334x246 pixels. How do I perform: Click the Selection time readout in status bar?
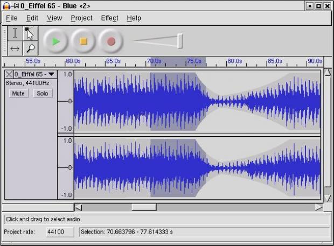[127, 232]
